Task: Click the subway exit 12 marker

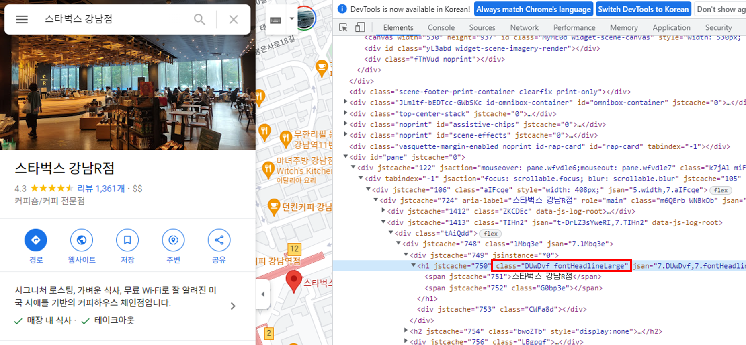Action: (294, 249)
